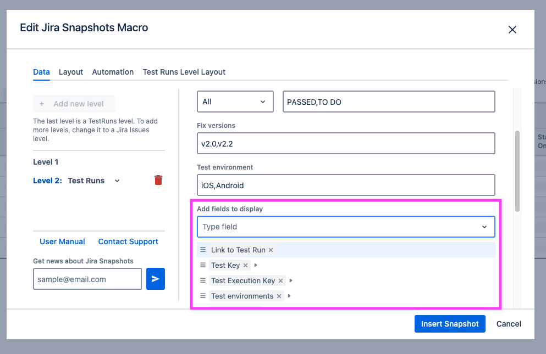Click the Cancel button

509,324
